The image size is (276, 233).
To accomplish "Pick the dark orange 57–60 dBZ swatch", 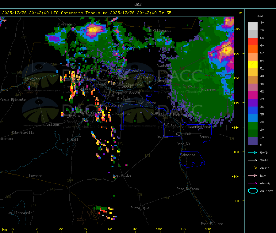I will coord(253,49).
